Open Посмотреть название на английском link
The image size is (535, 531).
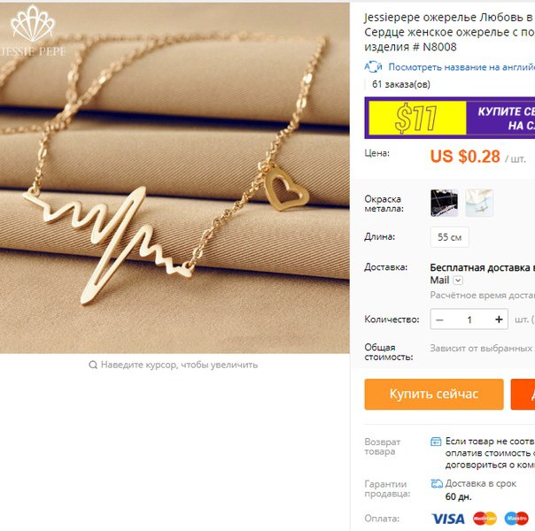tap(461, 67)
